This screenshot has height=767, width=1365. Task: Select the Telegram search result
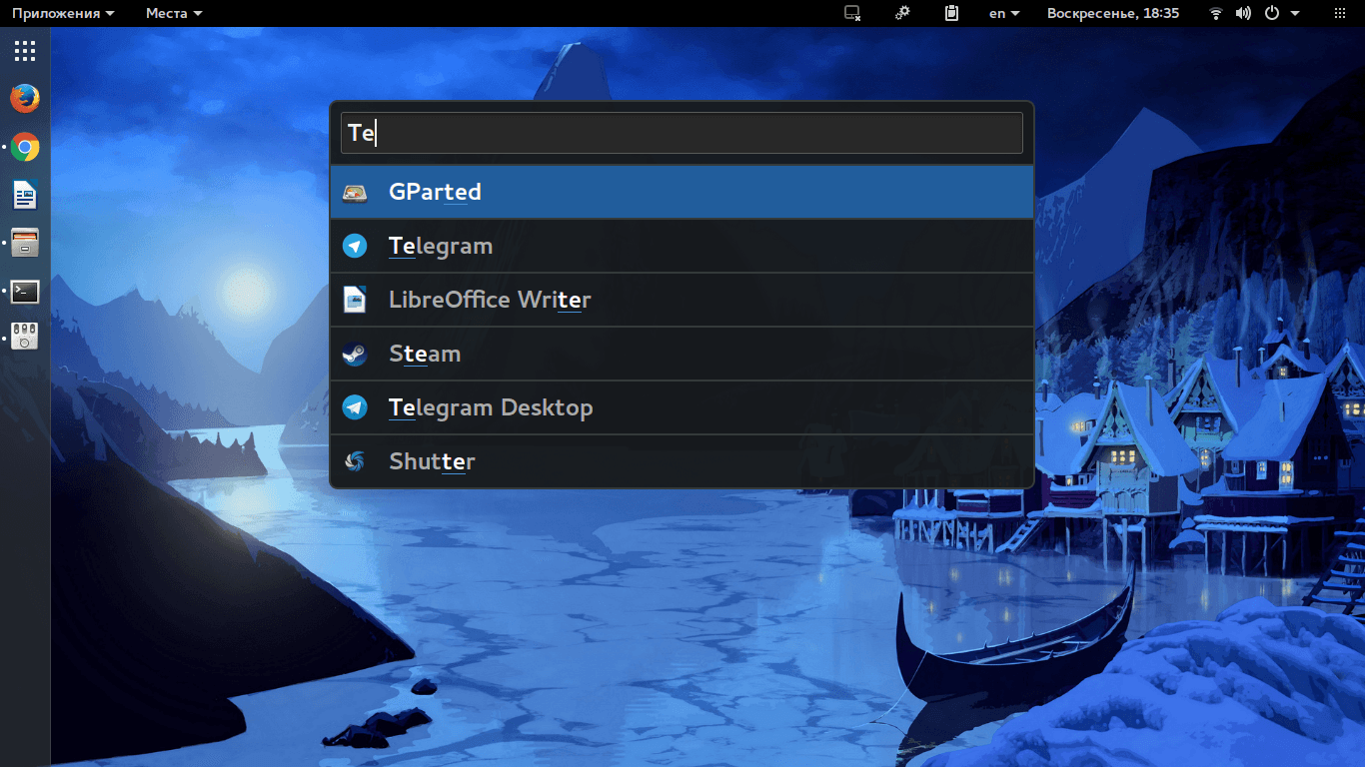[682, 246]
